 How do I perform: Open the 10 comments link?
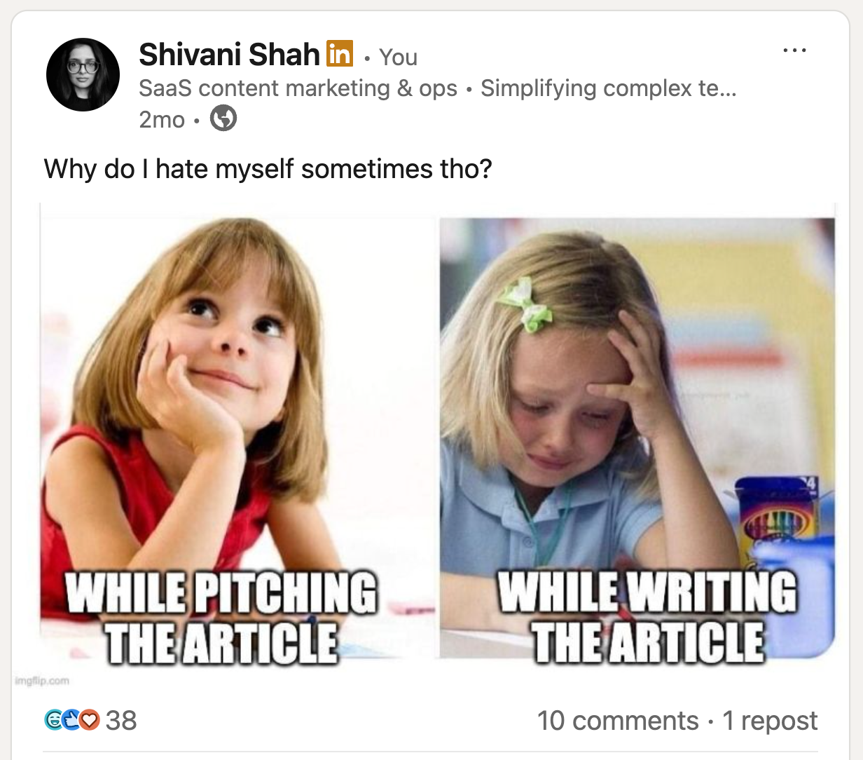(x=618, y=721)
